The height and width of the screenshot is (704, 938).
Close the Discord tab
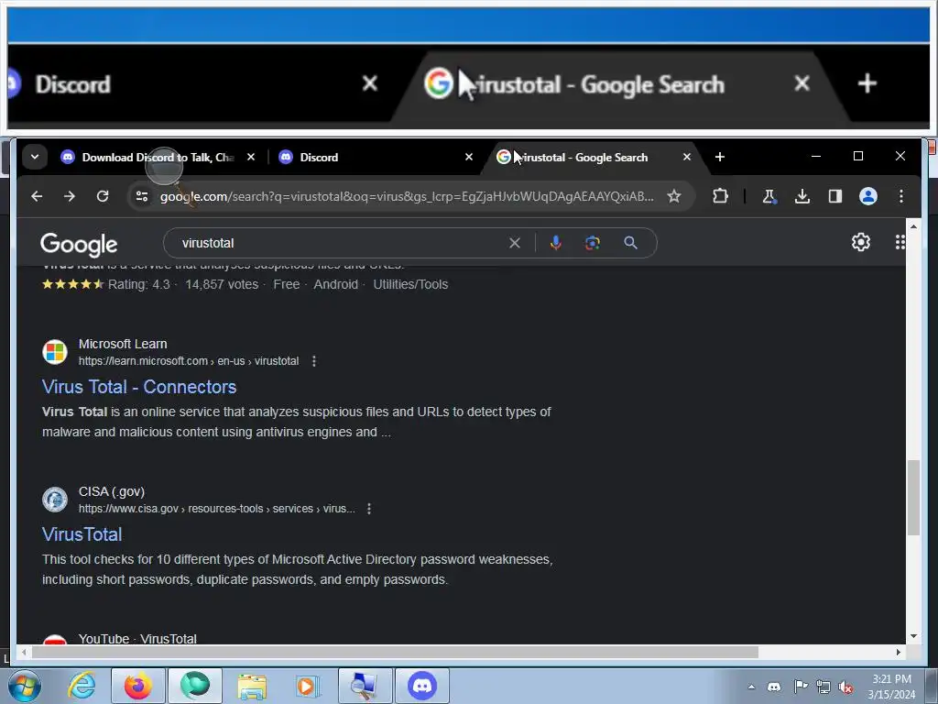469,157
